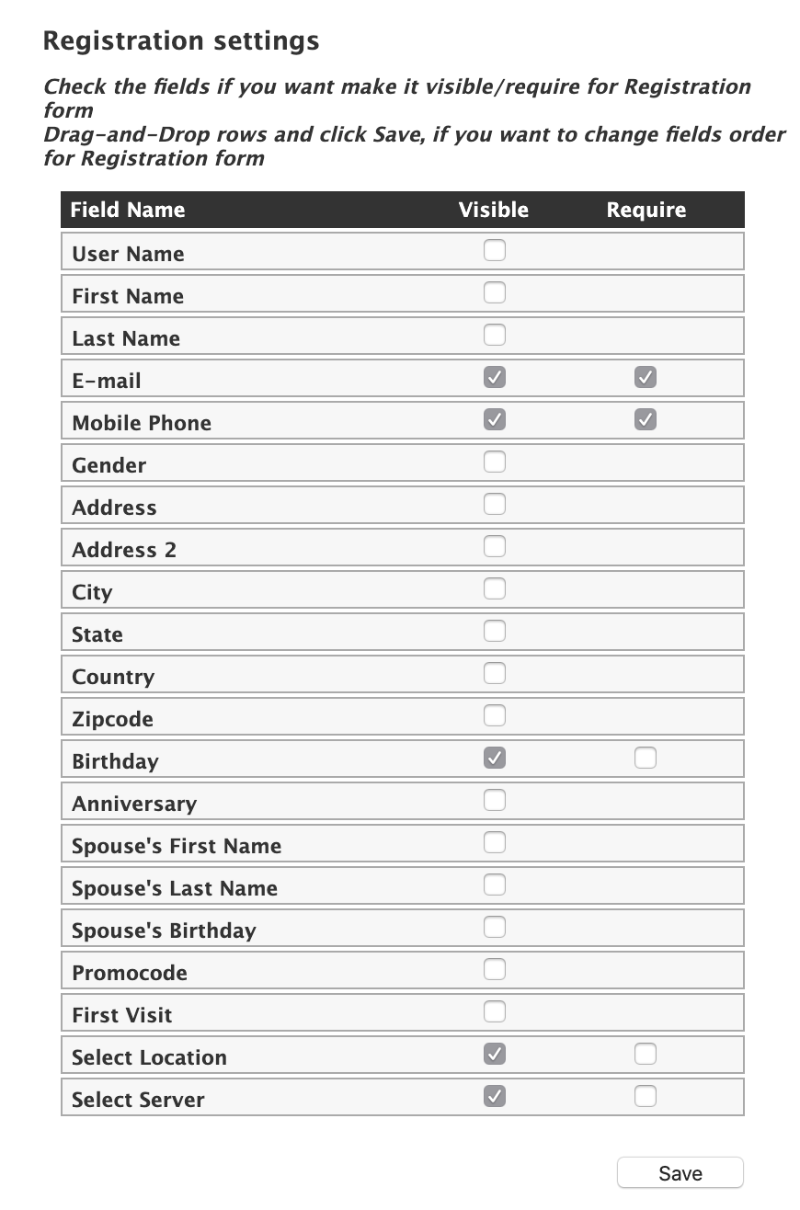
Task: Enable the Visible checkbox for User Name
Action: 494,250
